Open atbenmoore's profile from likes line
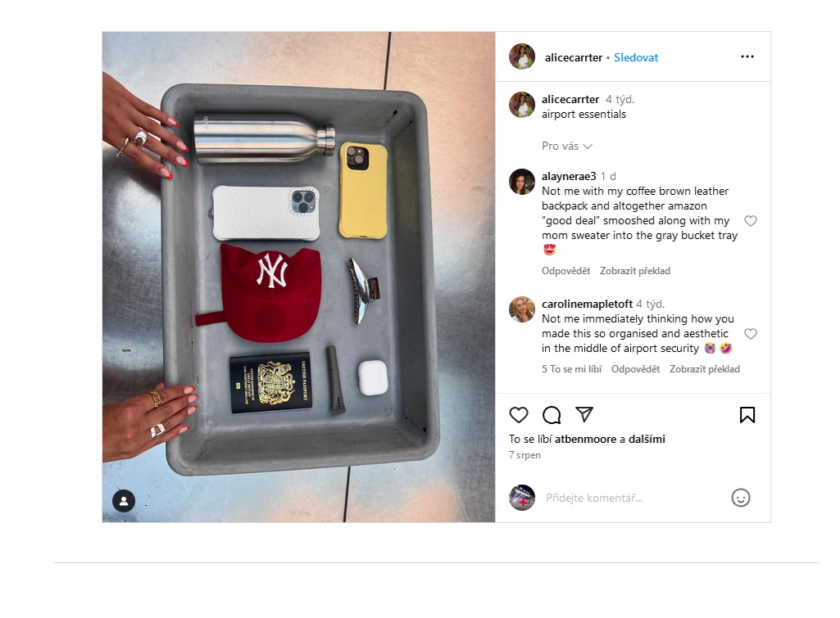840x618 pixels. pyautogui.click(x=585, y=440)
